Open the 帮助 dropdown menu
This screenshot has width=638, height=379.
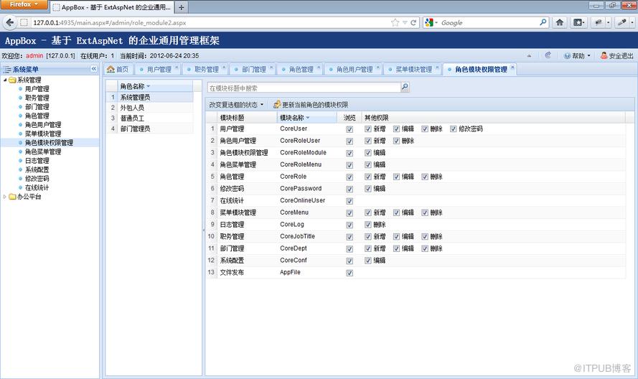[577, 56]
